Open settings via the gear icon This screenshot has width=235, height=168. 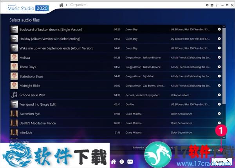(x=207, y=5)
